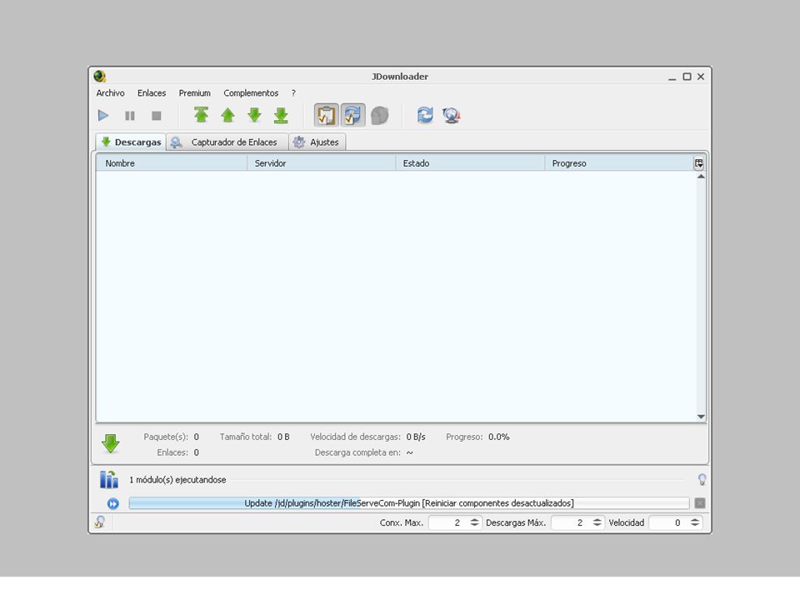Minimize the JDownloader window
Screen dimensions: 800x600
[x=672, y=77]
